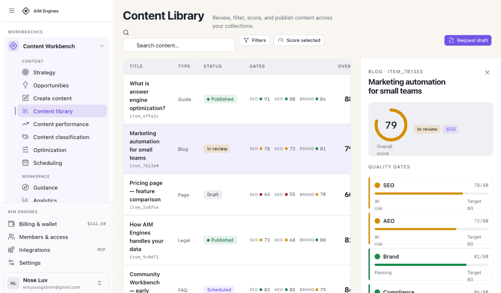The height and width of the screenshot is (293, 501).
Task: Close the item detail panel
Action: click(x=487, y=73)
